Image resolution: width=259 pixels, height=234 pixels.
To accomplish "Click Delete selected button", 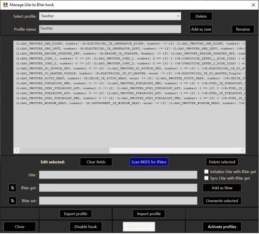I will point(222,162).
